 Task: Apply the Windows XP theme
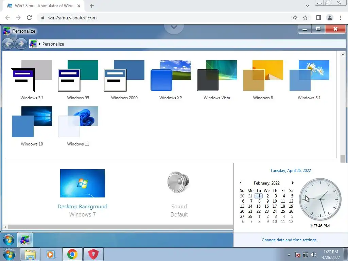point(171,80)
